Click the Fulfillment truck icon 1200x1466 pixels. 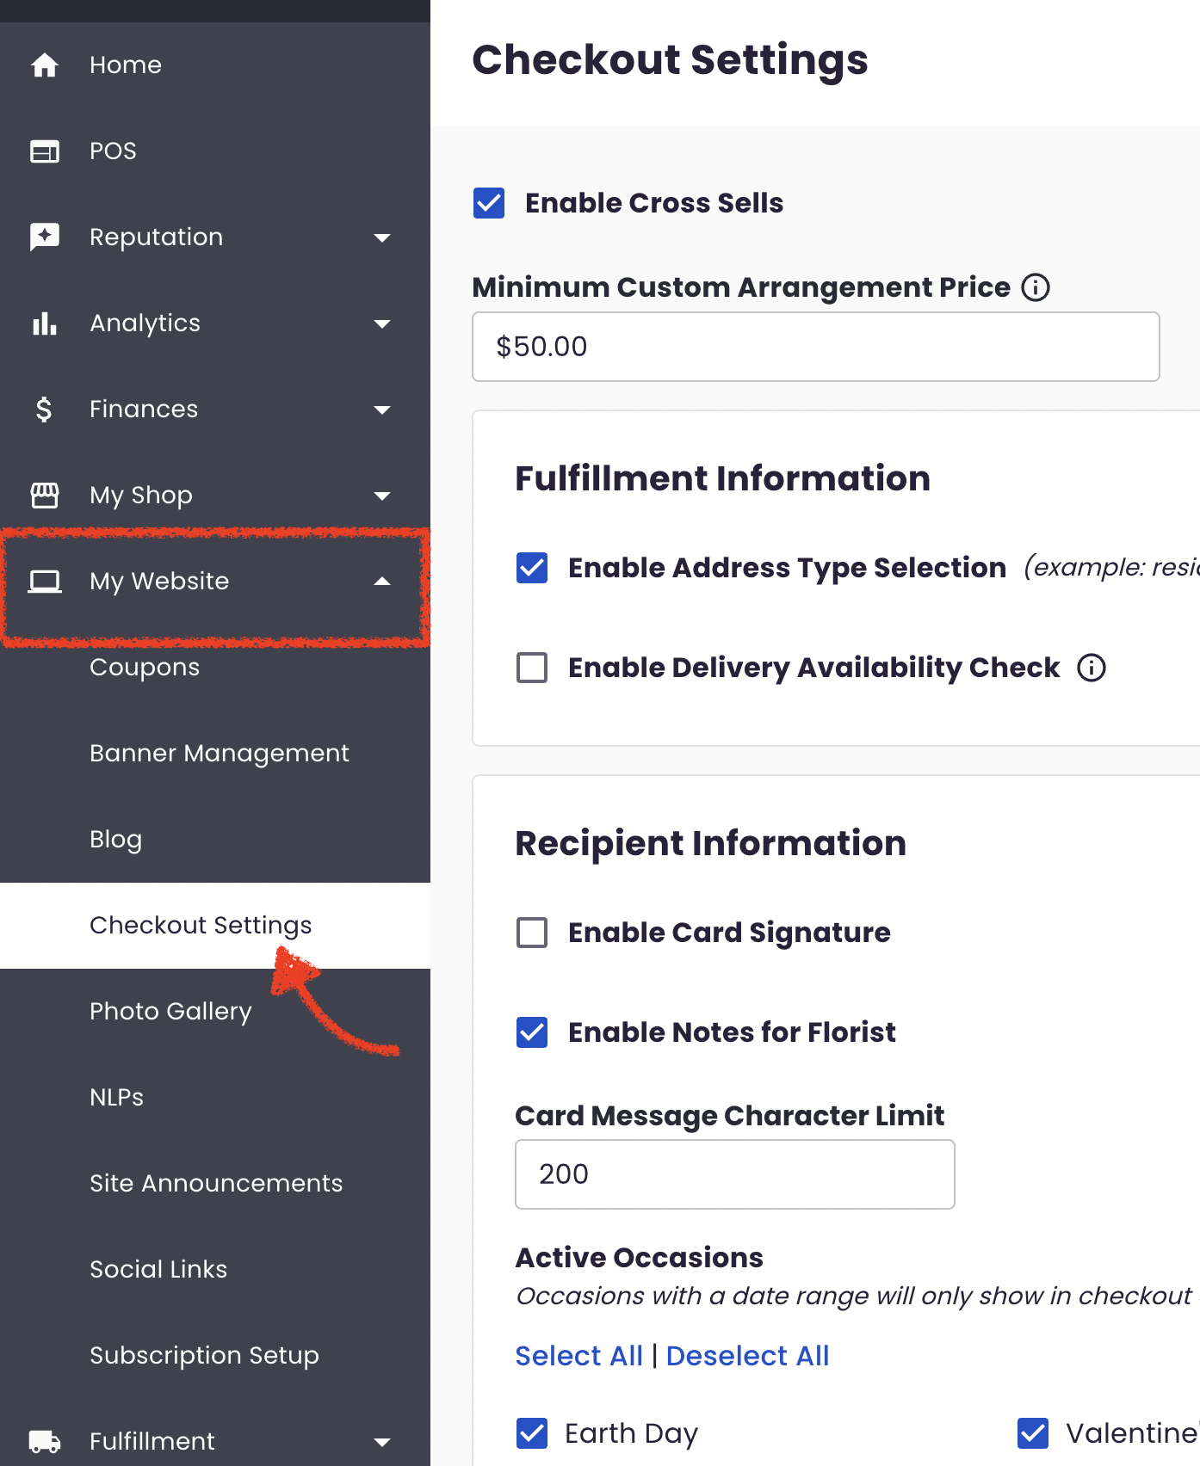click(x=45, y=1441)
